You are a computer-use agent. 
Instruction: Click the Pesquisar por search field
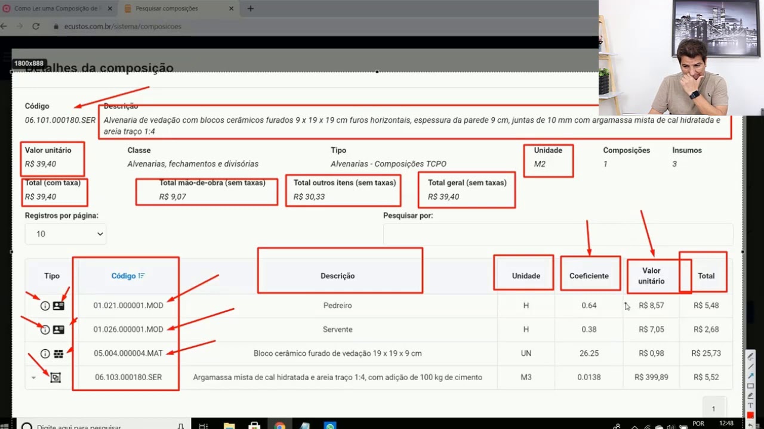(x=558, y=234)
